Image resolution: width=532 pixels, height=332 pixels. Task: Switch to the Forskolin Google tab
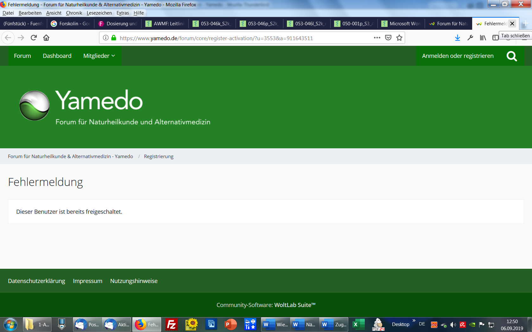pos(71,24)
